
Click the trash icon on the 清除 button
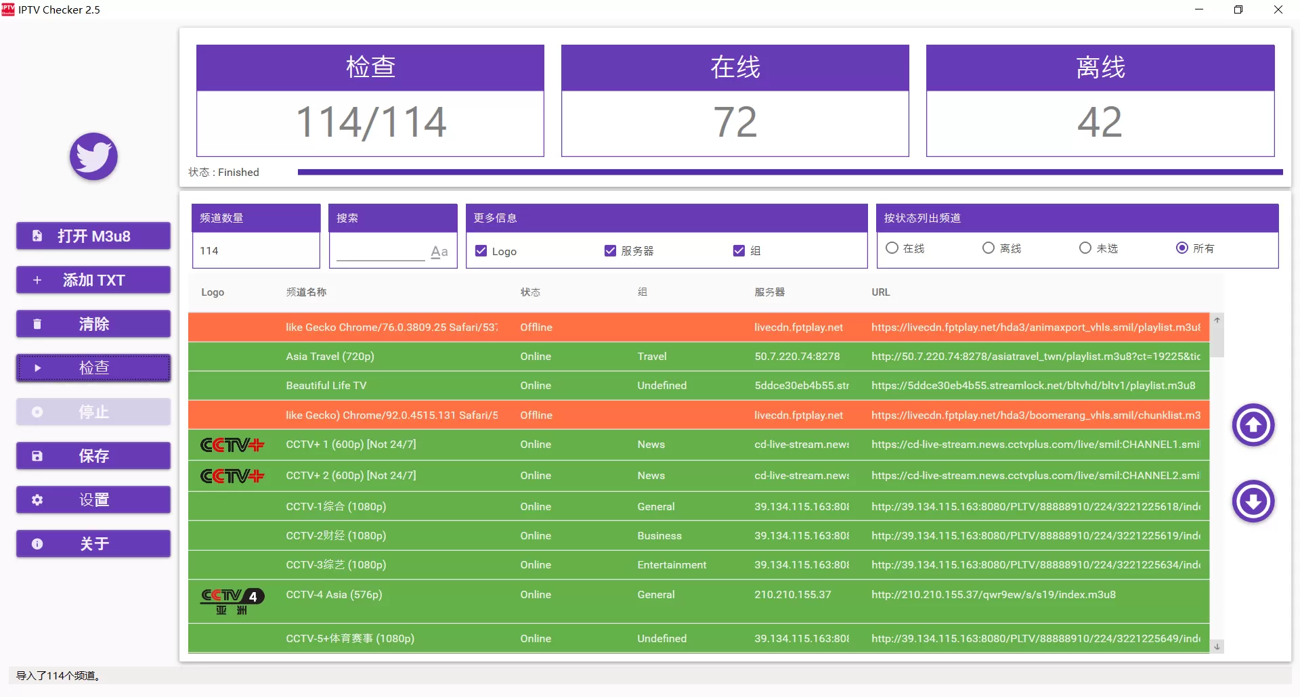coord(37,323)
